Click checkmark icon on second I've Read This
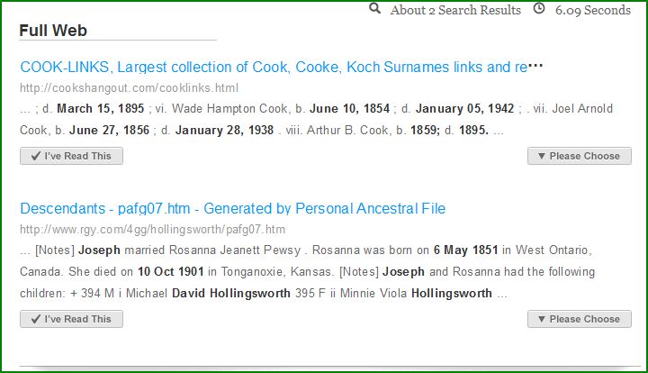Screen dimensions: 648x373 coord(35,319)
